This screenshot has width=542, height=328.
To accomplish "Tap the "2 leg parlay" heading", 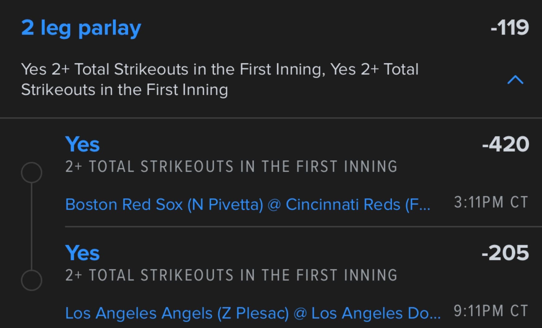I will (81, 28).
